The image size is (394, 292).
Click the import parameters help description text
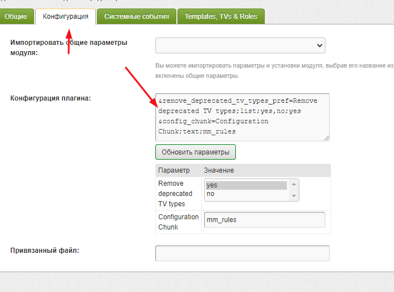click(274, 71)
